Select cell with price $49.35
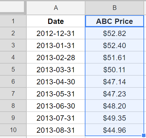Image resolution: width=146 pixels, height=138 pixels. point(114,118)
